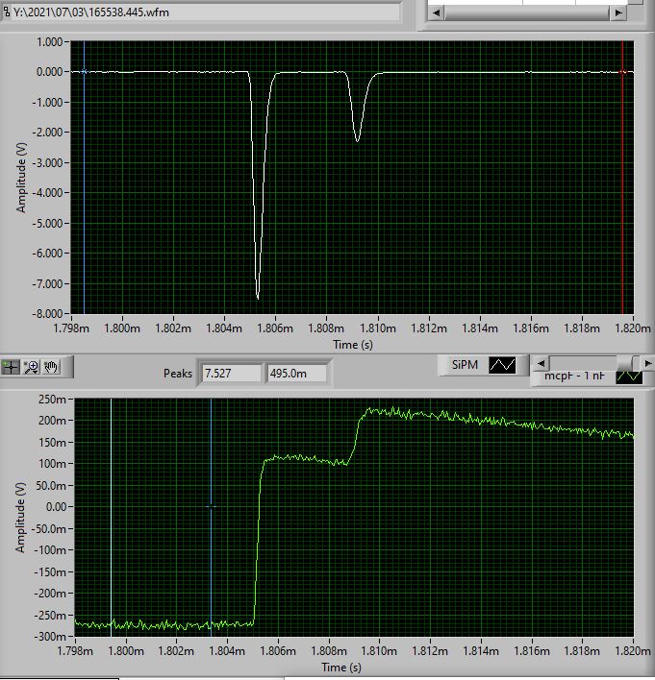Click right arrow of top horizontal scrollbar
The width and height of the screenshot is (655, 680).
click(x=618, y=13)
